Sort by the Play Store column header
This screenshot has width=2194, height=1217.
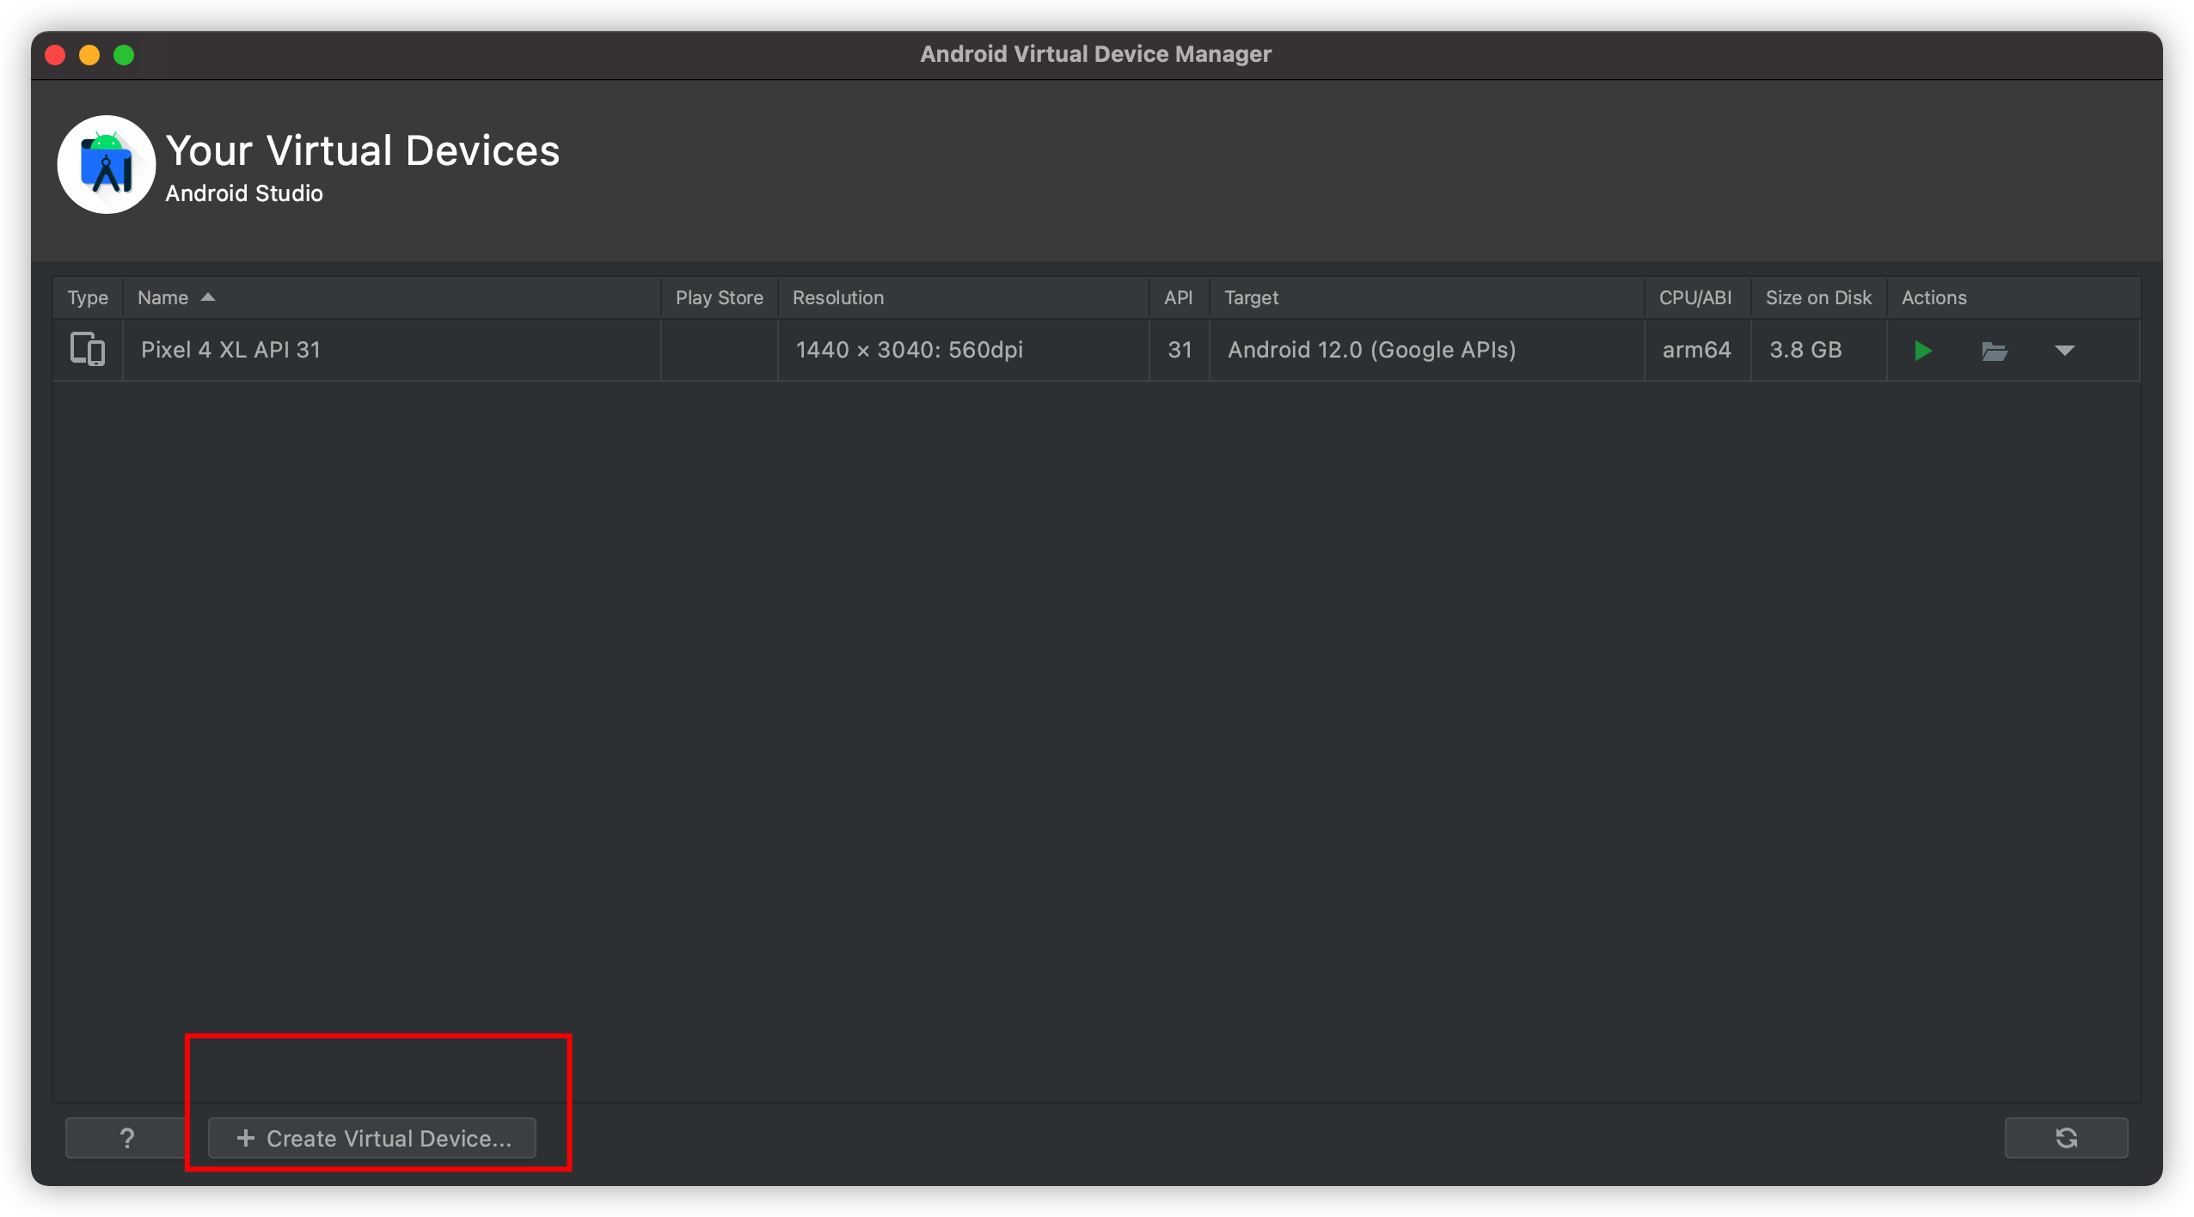pyautogui.click(x=720, y=297)
